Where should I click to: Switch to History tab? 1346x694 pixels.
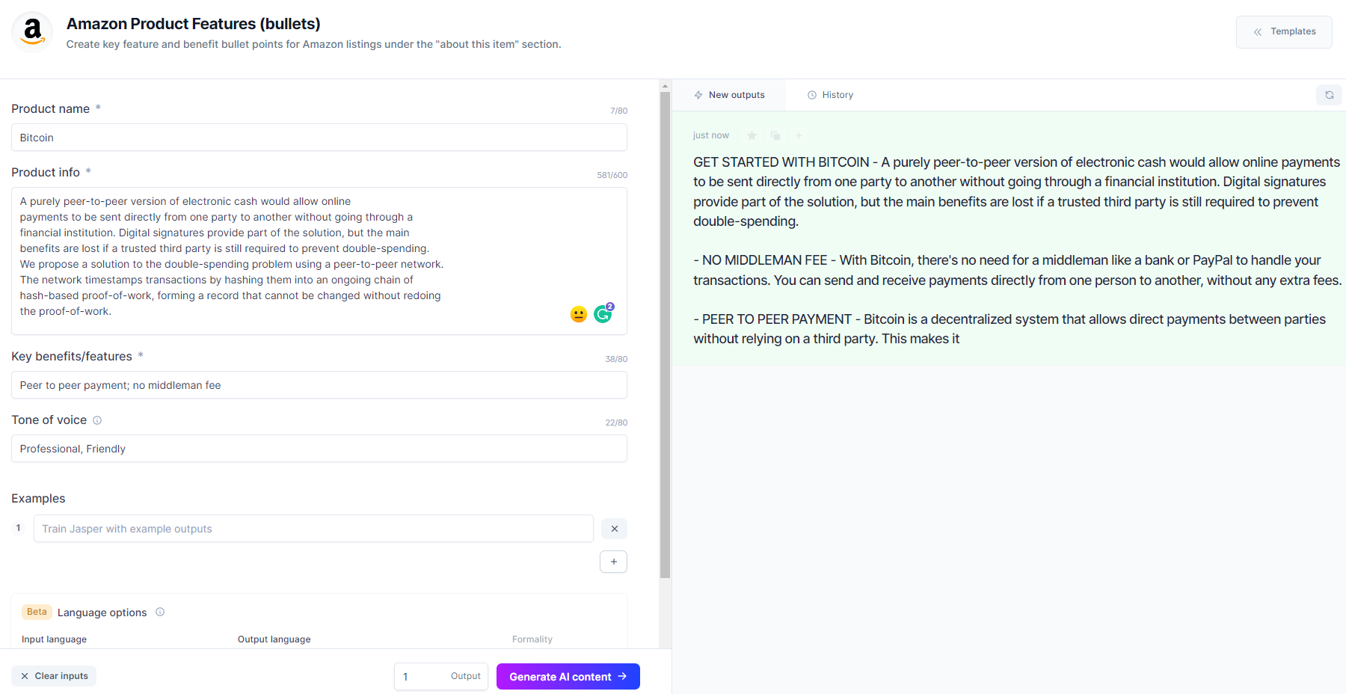tap(830, 95)
